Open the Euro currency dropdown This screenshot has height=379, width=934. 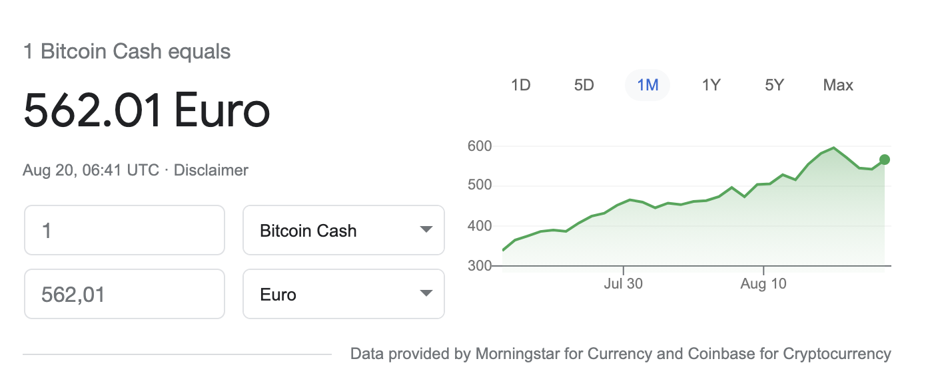tap(344, 294)
